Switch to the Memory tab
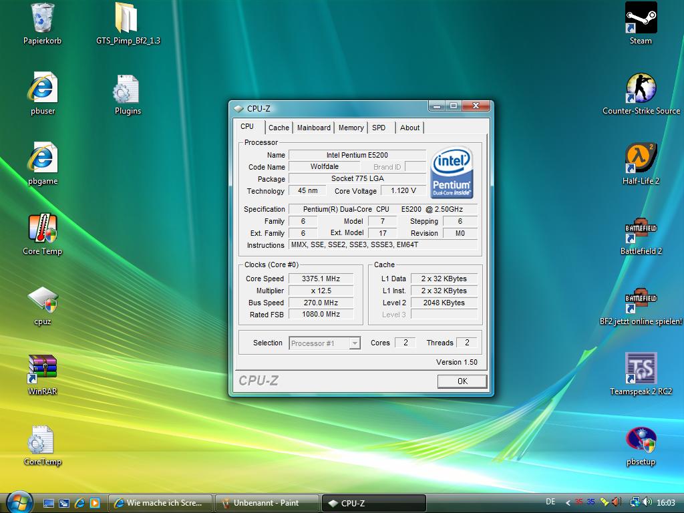 (x=351, y=128)
